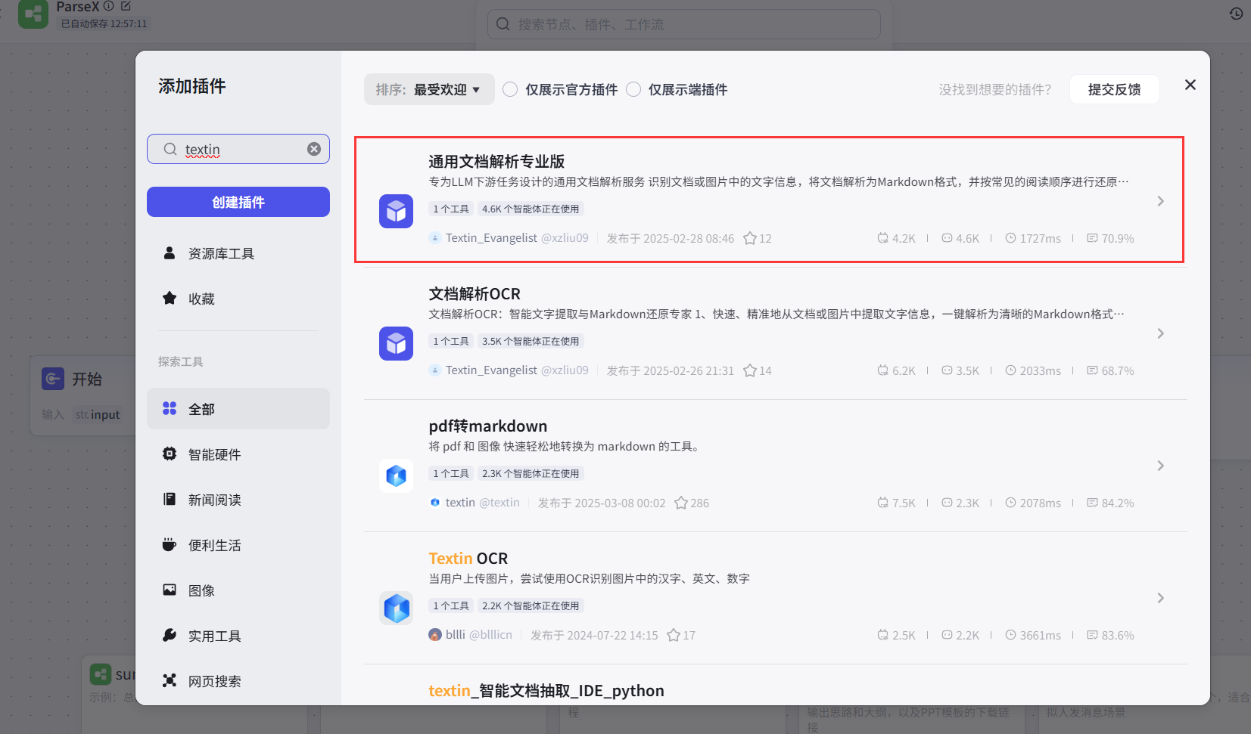The image size is (1251, 734).
Task: Click the Textin OCR plugin icon
Action: [396, 608]
